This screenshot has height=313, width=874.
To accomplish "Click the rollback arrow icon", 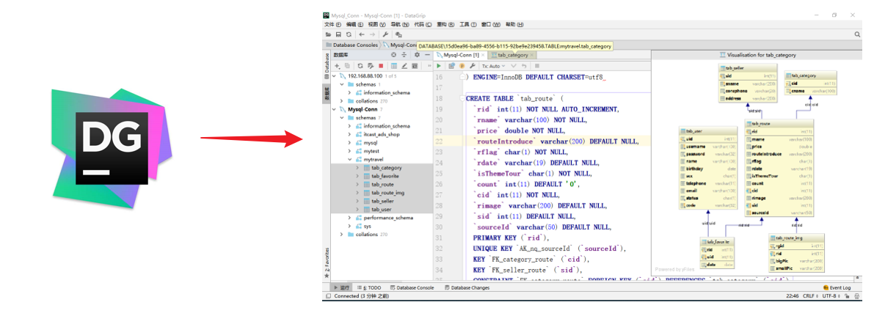I will click(x=524, y=66).
